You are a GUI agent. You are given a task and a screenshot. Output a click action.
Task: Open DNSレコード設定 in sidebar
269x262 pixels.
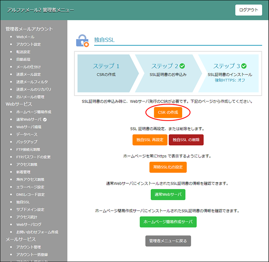point(30,195)
